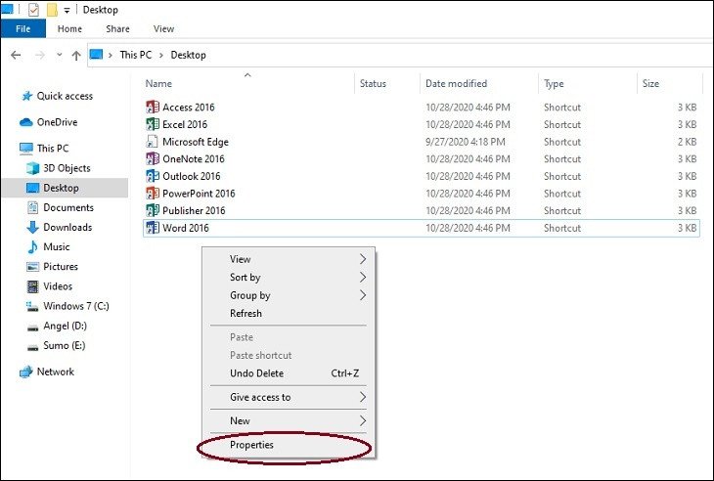Click the 2 KB size of Microsoft Edge
Image resolution: width=714 pixels, height=481 pixels.
[687, 142]
